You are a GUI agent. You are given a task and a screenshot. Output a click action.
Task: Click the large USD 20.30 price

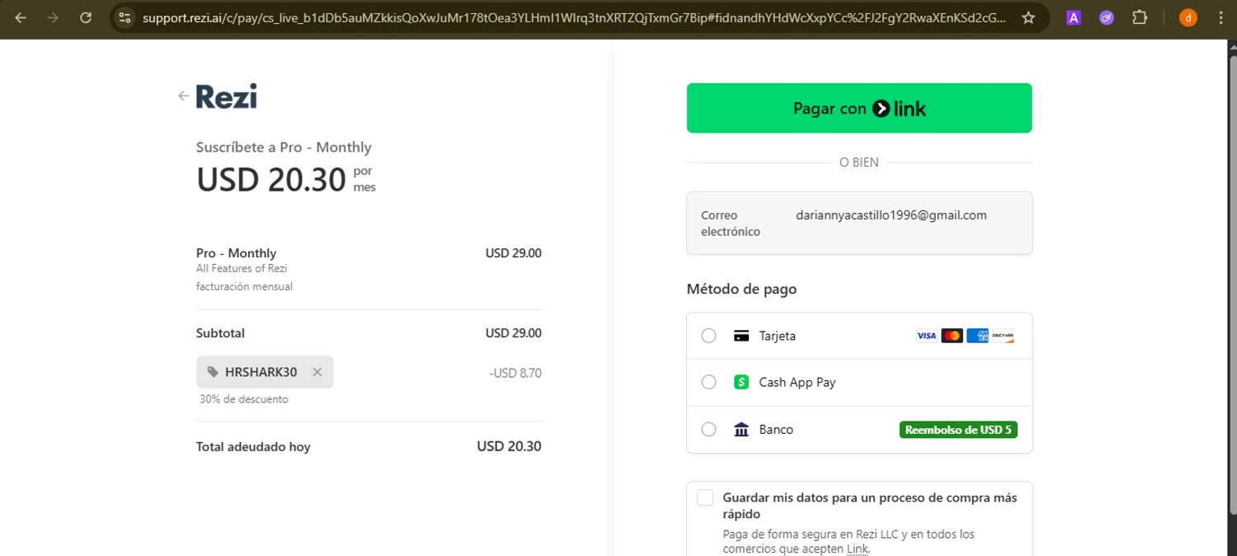(270, 180)
